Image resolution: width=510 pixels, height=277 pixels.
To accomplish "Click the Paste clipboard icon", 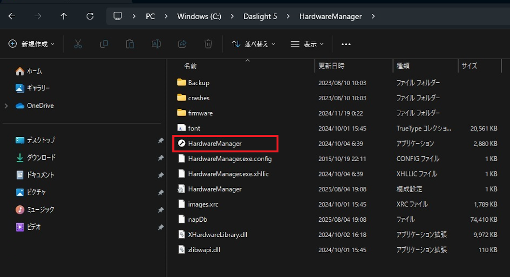I will coord(130,44).
